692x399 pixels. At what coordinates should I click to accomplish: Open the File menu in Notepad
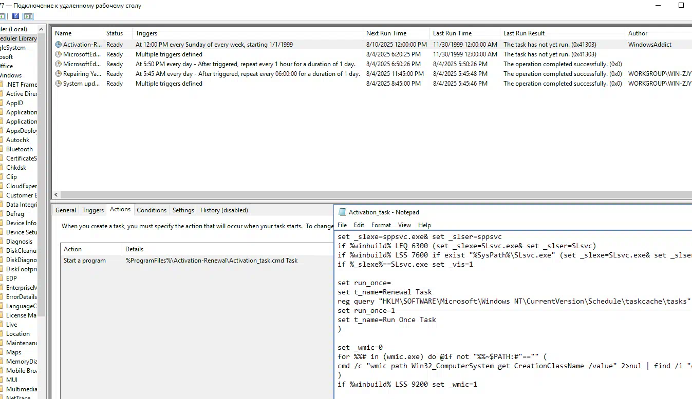point(342,225)
